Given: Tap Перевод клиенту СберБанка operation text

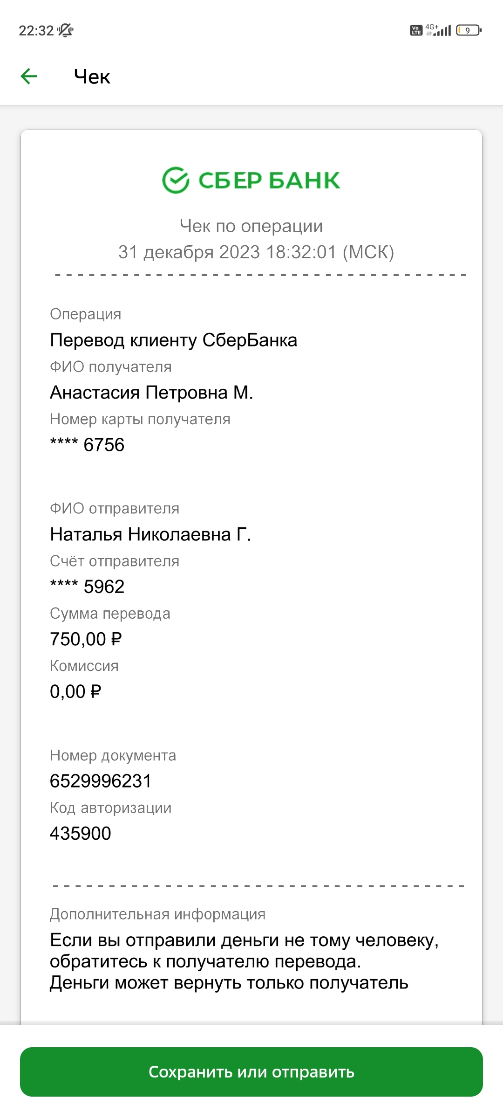Looking at the screenshot, I should click(173, 340).
